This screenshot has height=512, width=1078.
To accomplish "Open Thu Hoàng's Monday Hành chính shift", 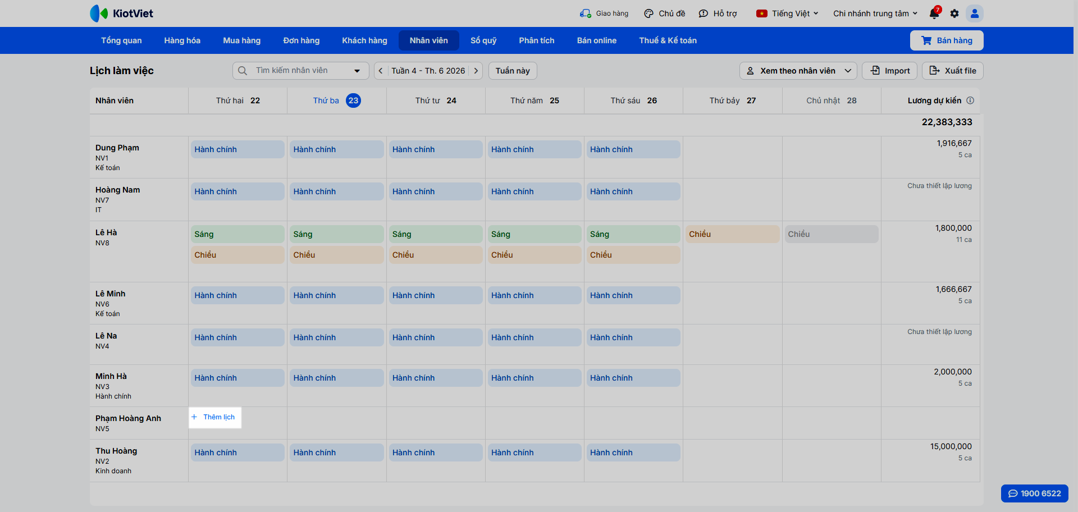I will pos(237,452).
